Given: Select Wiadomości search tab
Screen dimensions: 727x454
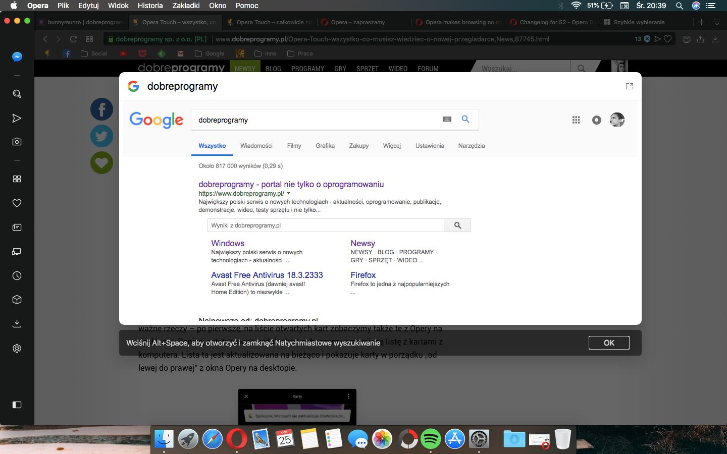Looking at the screenshot, I should [256, 146].
